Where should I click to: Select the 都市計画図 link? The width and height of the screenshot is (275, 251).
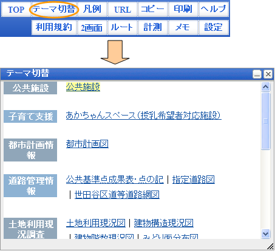click(x=87, y=144)
